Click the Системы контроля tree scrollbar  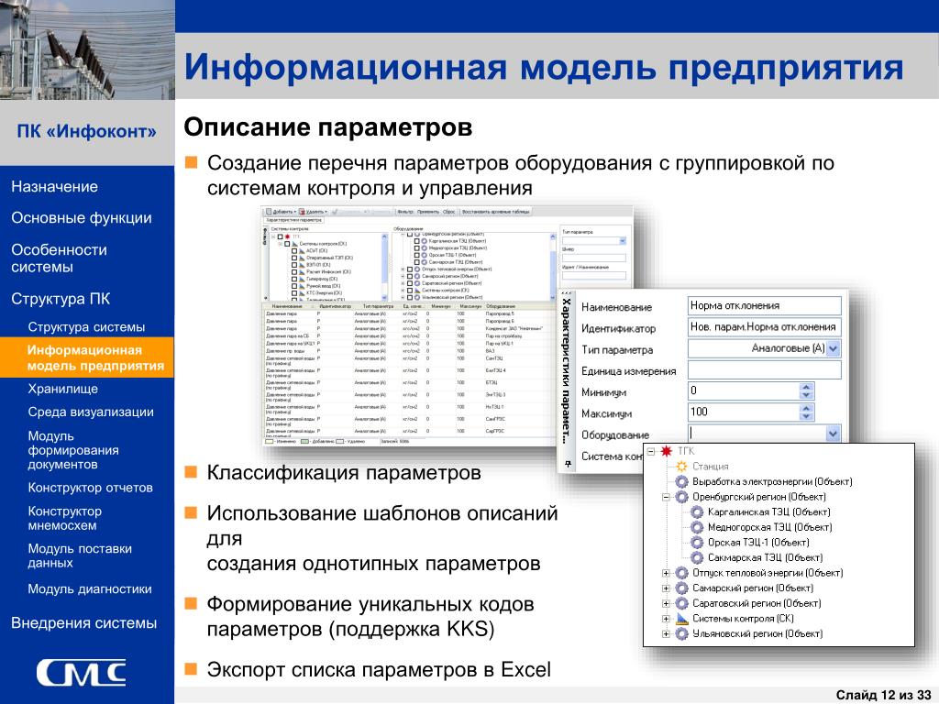point(384,267)
